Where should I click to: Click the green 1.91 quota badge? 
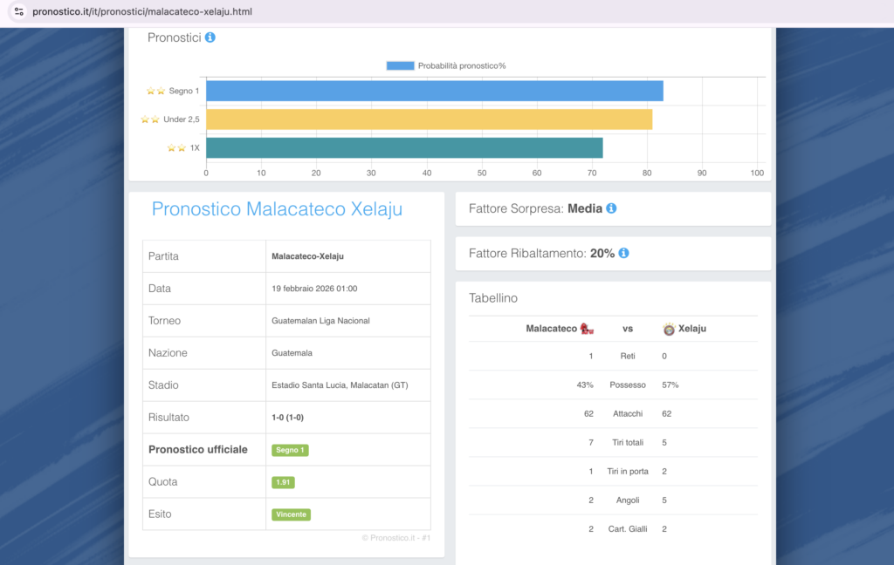click(x=282, y=482)
